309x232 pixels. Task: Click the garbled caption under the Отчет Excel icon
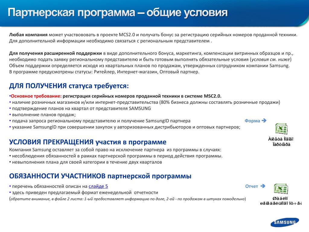[x=281, y=201]
